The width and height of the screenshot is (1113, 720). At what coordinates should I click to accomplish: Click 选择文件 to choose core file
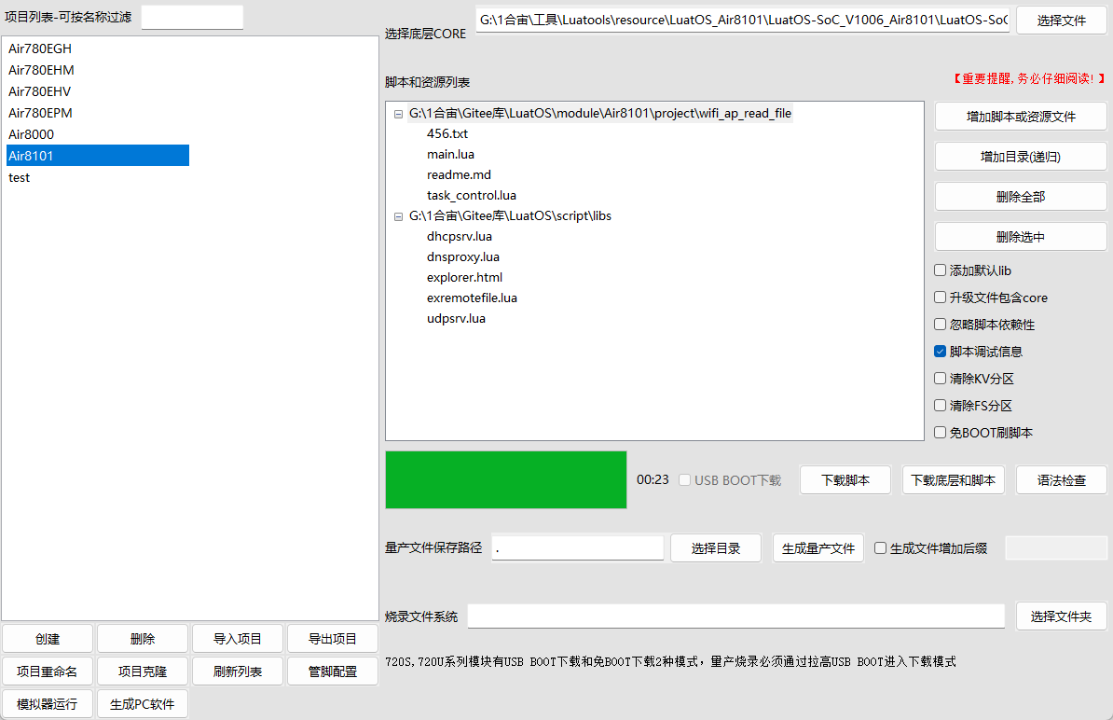(1061, 21)
